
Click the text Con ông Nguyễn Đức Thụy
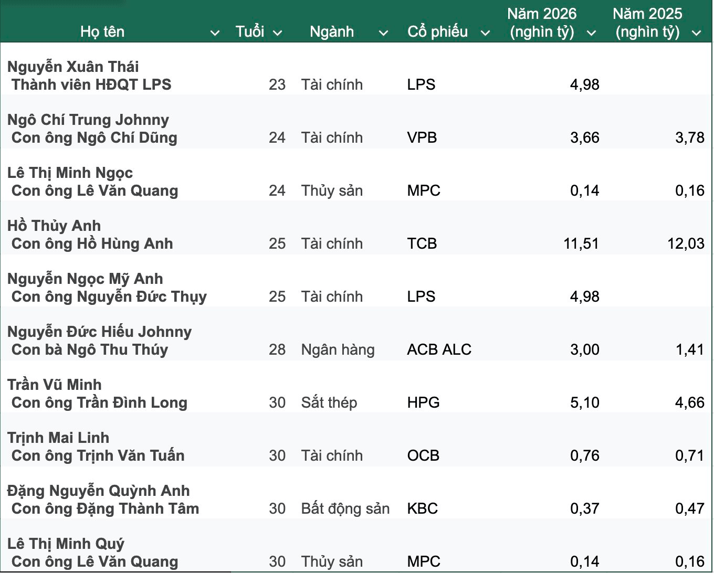pyautogui.click(x=109, y=297)
